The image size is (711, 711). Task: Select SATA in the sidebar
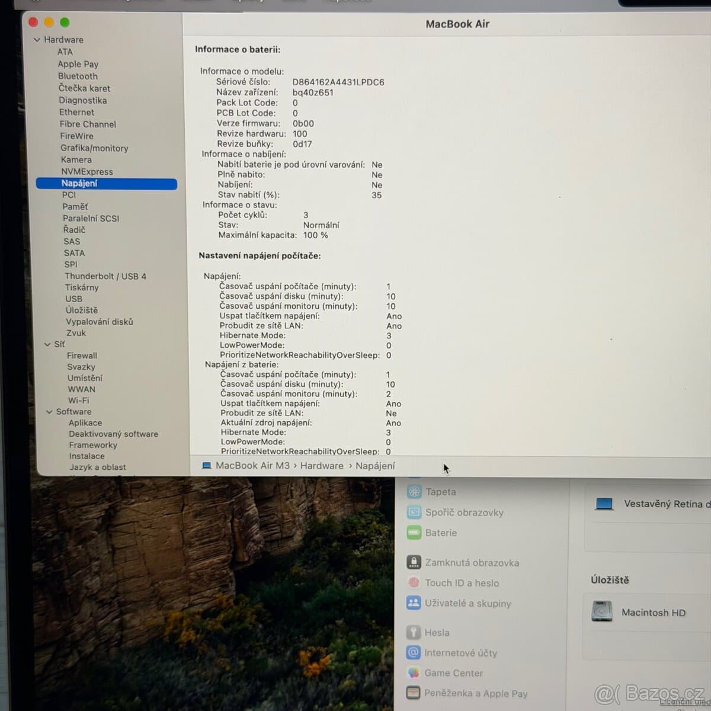pos(74,253)
